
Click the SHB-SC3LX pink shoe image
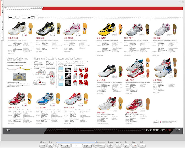coord(72,29)
